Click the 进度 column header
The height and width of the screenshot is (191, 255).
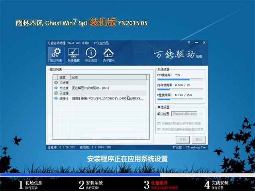(x=64, y=78)
